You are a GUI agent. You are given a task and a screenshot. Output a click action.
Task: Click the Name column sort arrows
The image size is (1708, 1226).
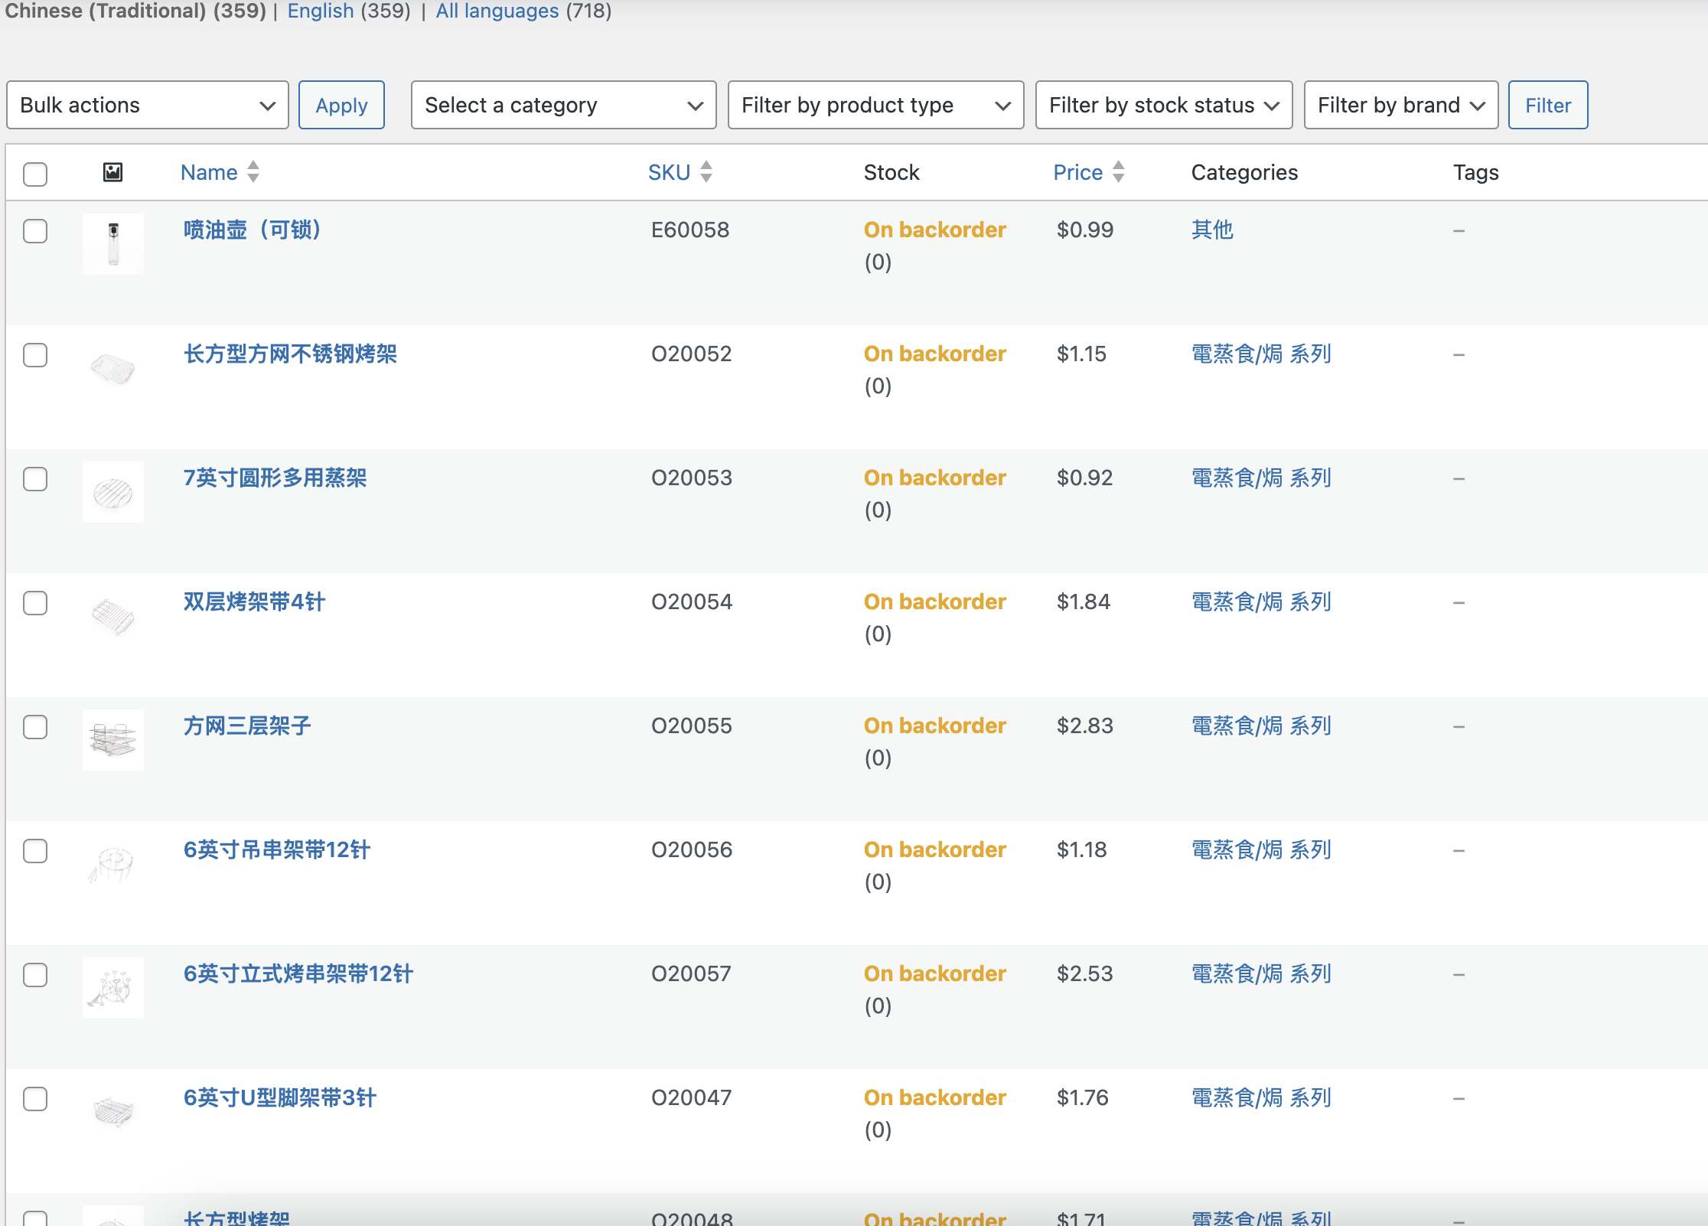coord(253,172)
